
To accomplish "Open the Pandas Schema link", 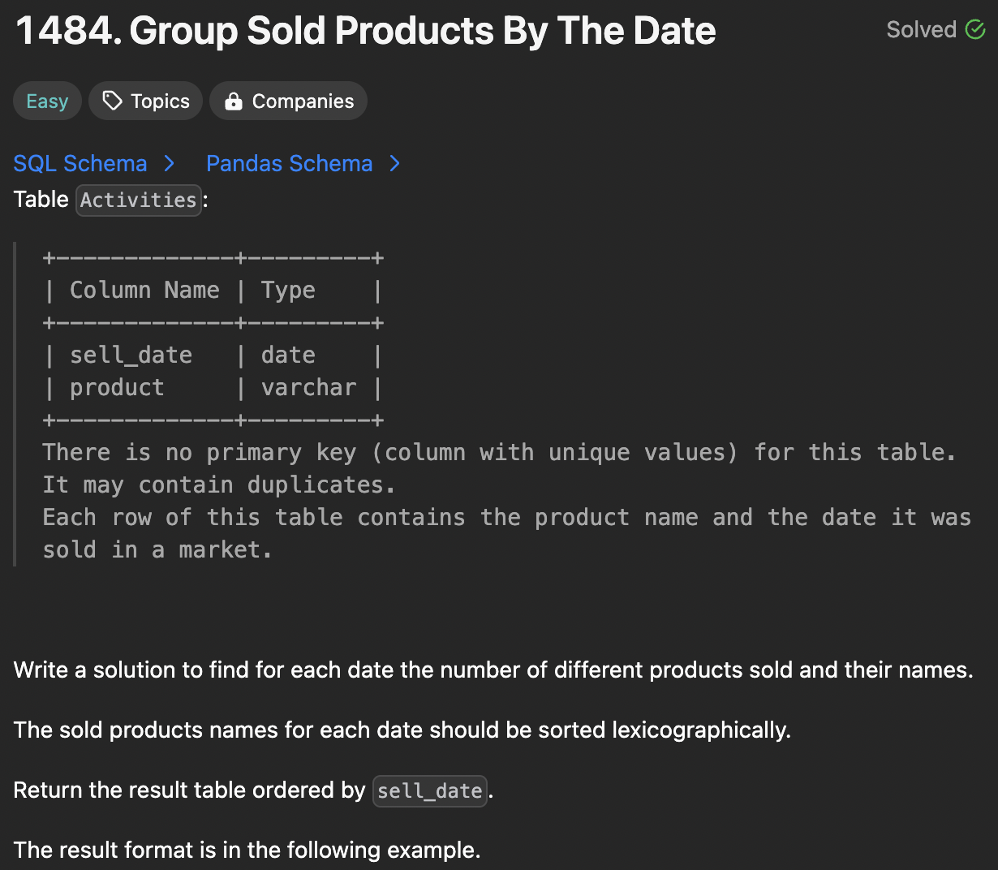I will pyautogui.click(x=289, y=163).
